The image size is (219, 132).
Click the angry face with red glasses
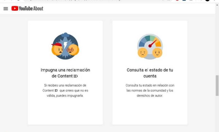pyautogui.click(x=73, y=50)
